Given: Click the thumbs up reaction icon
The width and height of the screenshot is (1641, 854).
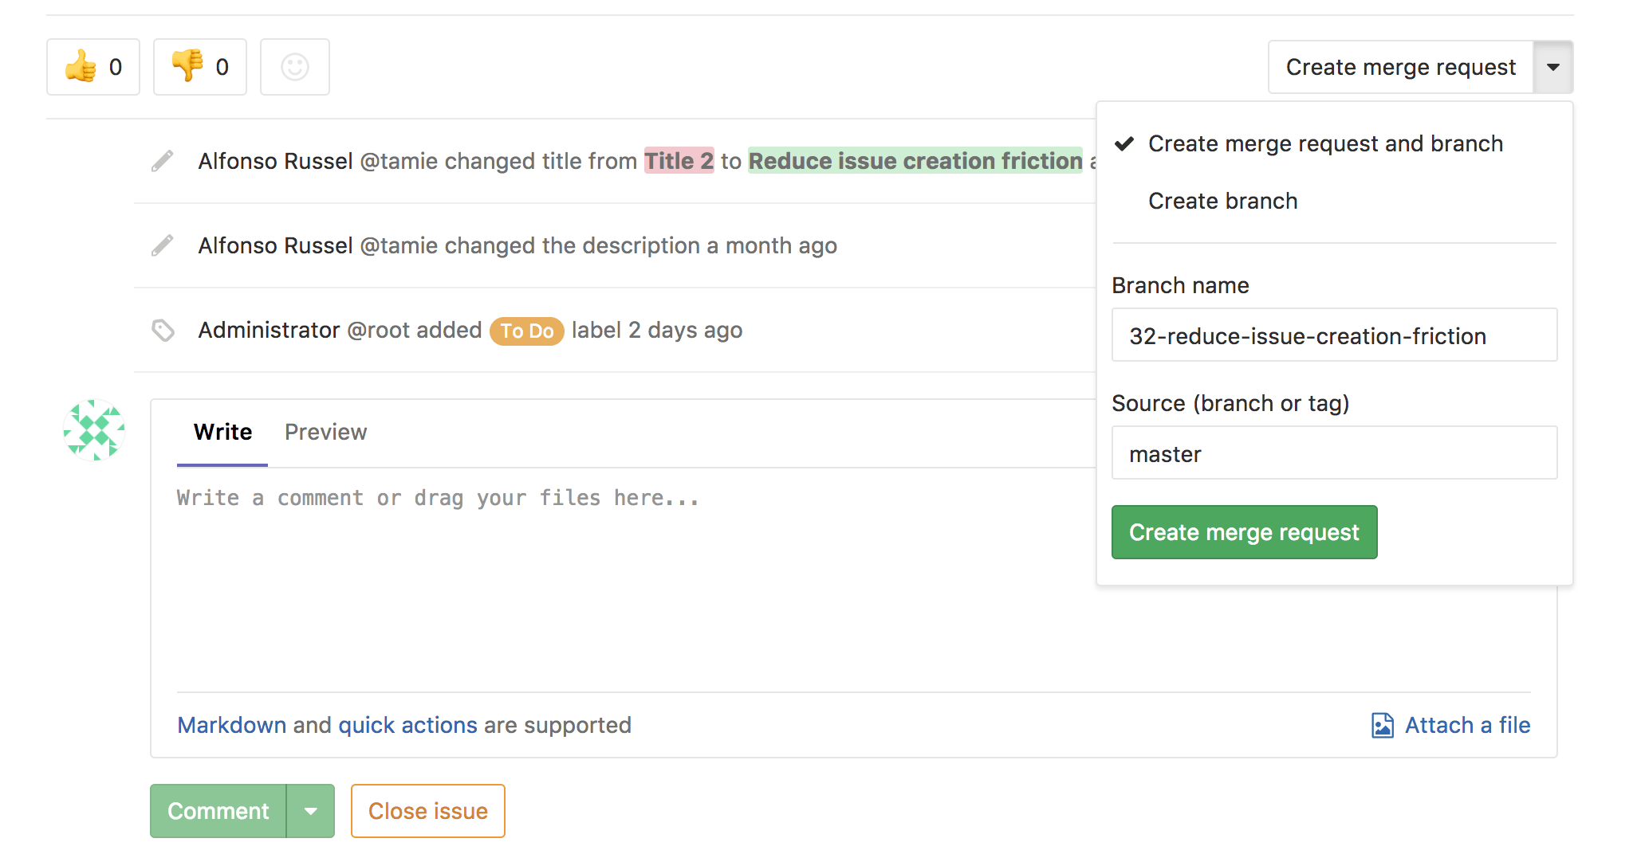Looking at the screenshot, I should (82, 67).
